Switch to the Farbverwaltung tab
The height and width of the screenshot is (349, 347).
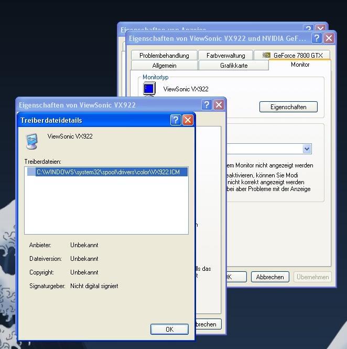tap(225, 55)
